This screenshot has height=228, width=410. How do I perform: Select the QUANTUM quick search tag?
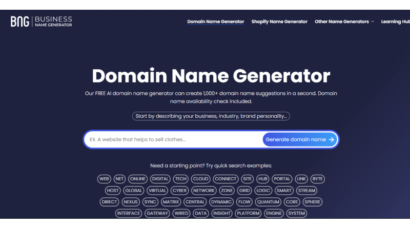pyautogui.click(x=268, y=202)
